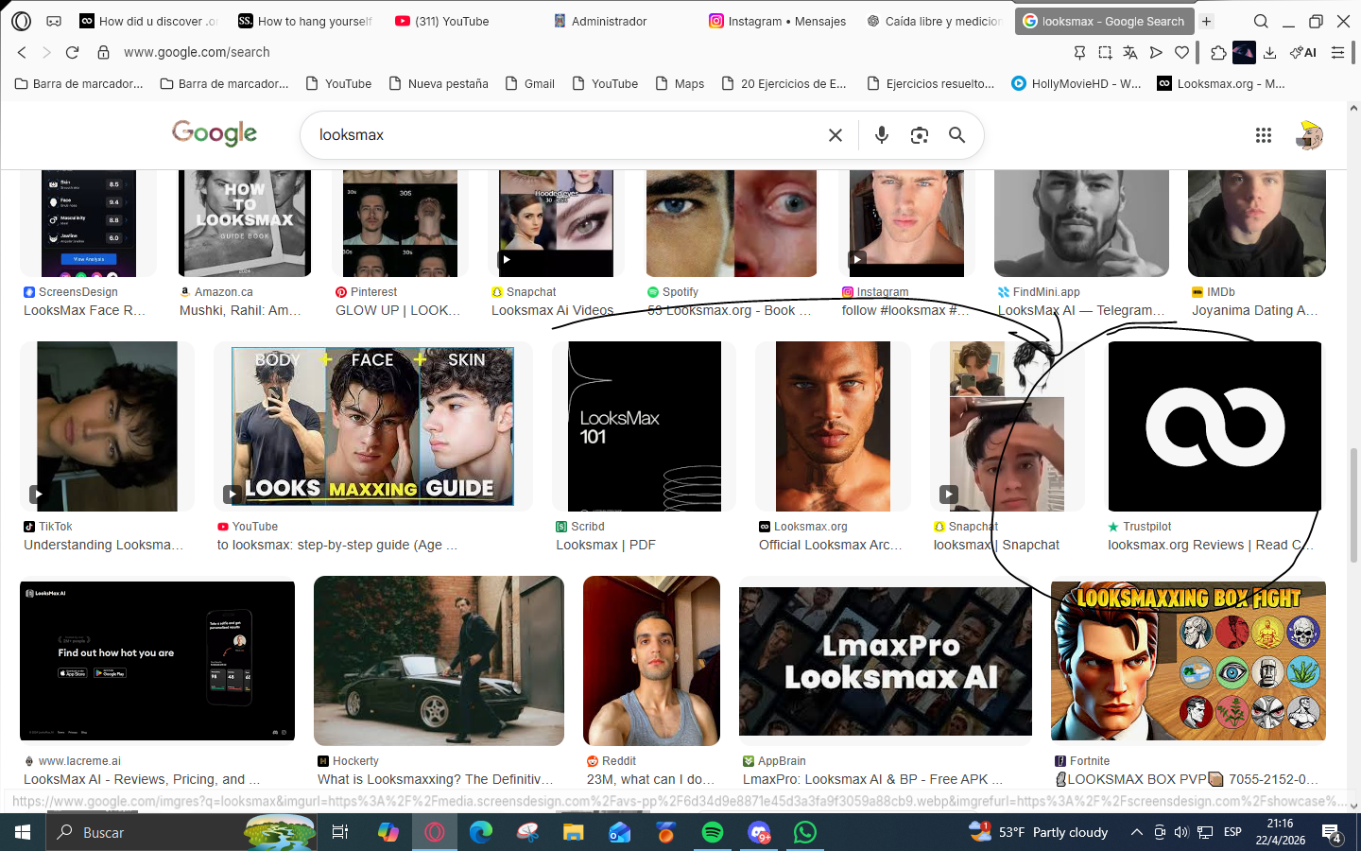This screenshot has width=1361, height=851.
Task: Click the Google search text field
Action: pyautogui.click(x=567, y=135)
